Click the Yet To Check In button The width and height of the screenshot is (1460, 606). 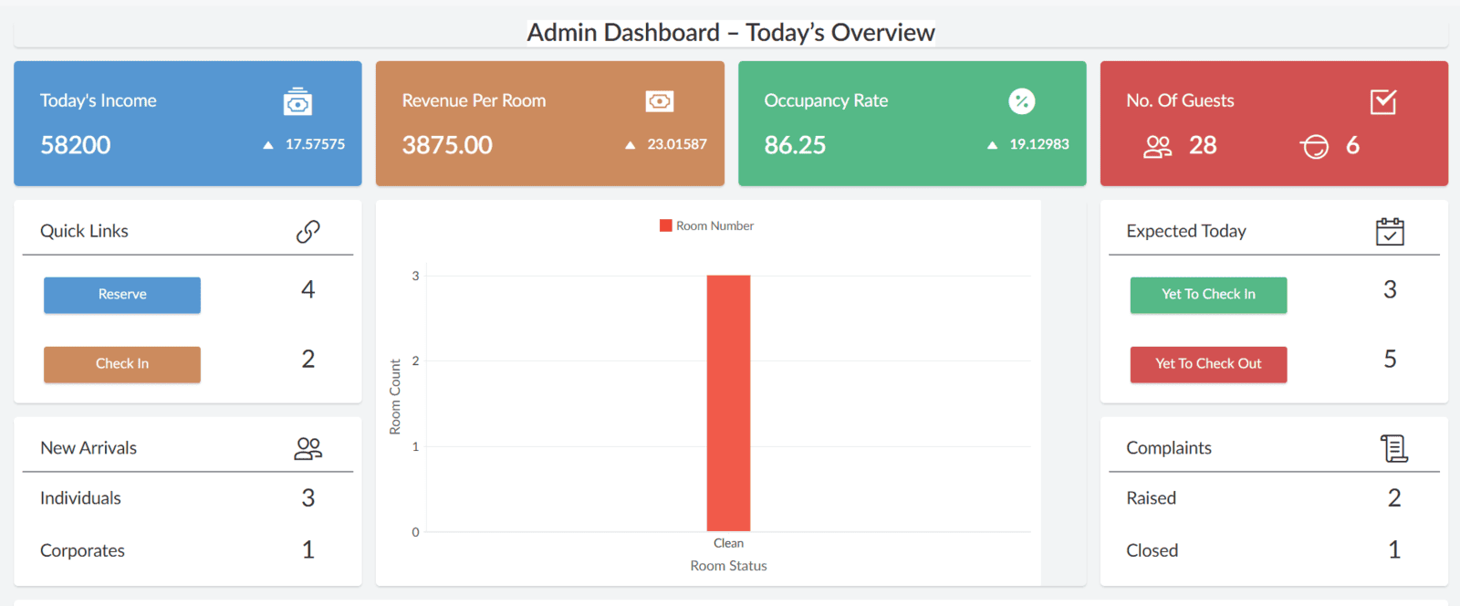pos(1208,295)
